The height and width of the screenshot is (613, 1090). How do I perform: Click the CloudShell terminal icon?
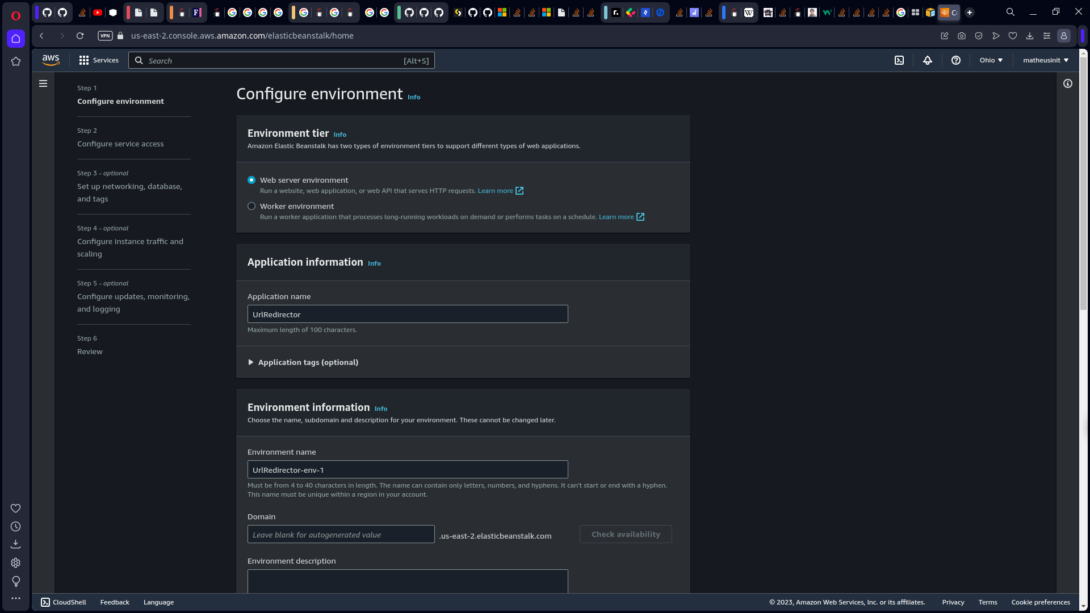coord(899,60)
